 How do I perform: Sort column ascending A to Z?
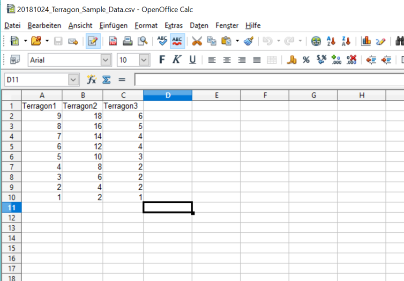(331, 41)
